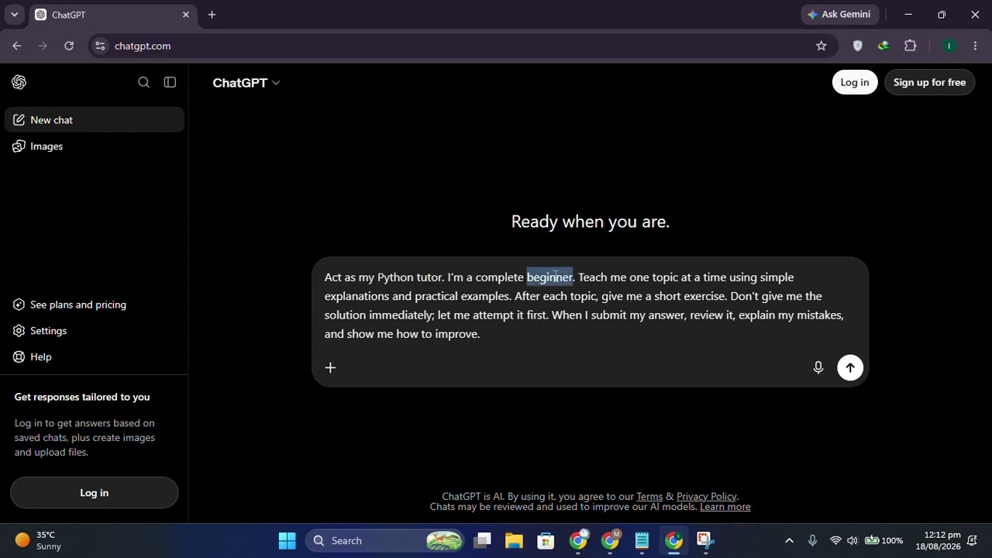The width and height of the screenshot is (992, 558).
Task: Click the Ask Gemini button
Action: coord(839,14)
